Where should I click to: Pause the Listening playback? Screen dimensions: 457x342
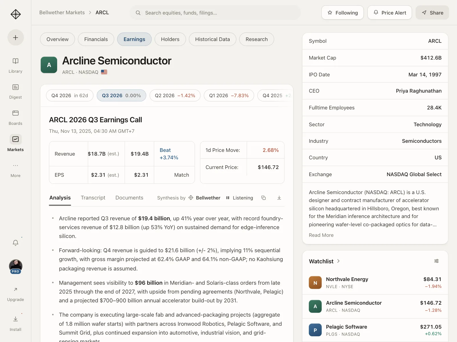coord(228,198)
